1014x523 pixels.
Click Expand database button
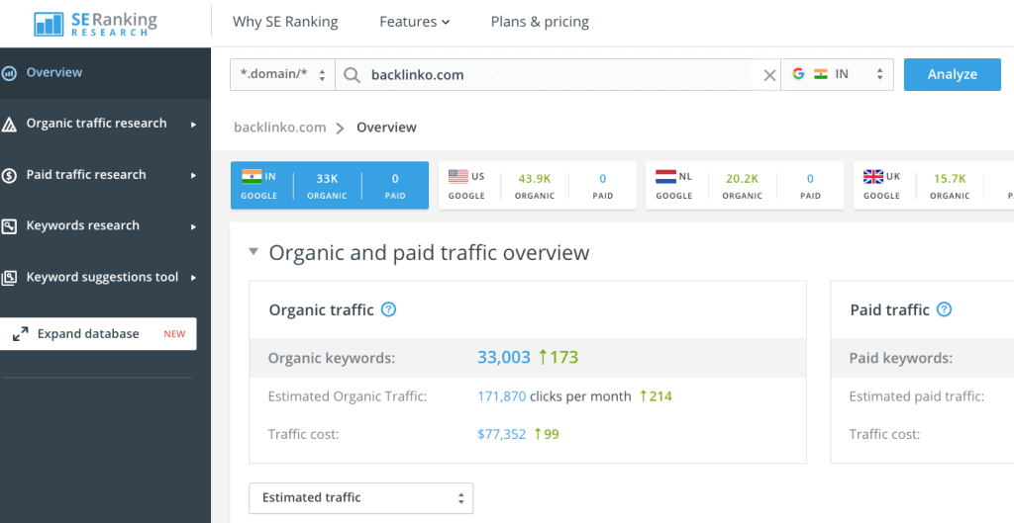point(98,334)
